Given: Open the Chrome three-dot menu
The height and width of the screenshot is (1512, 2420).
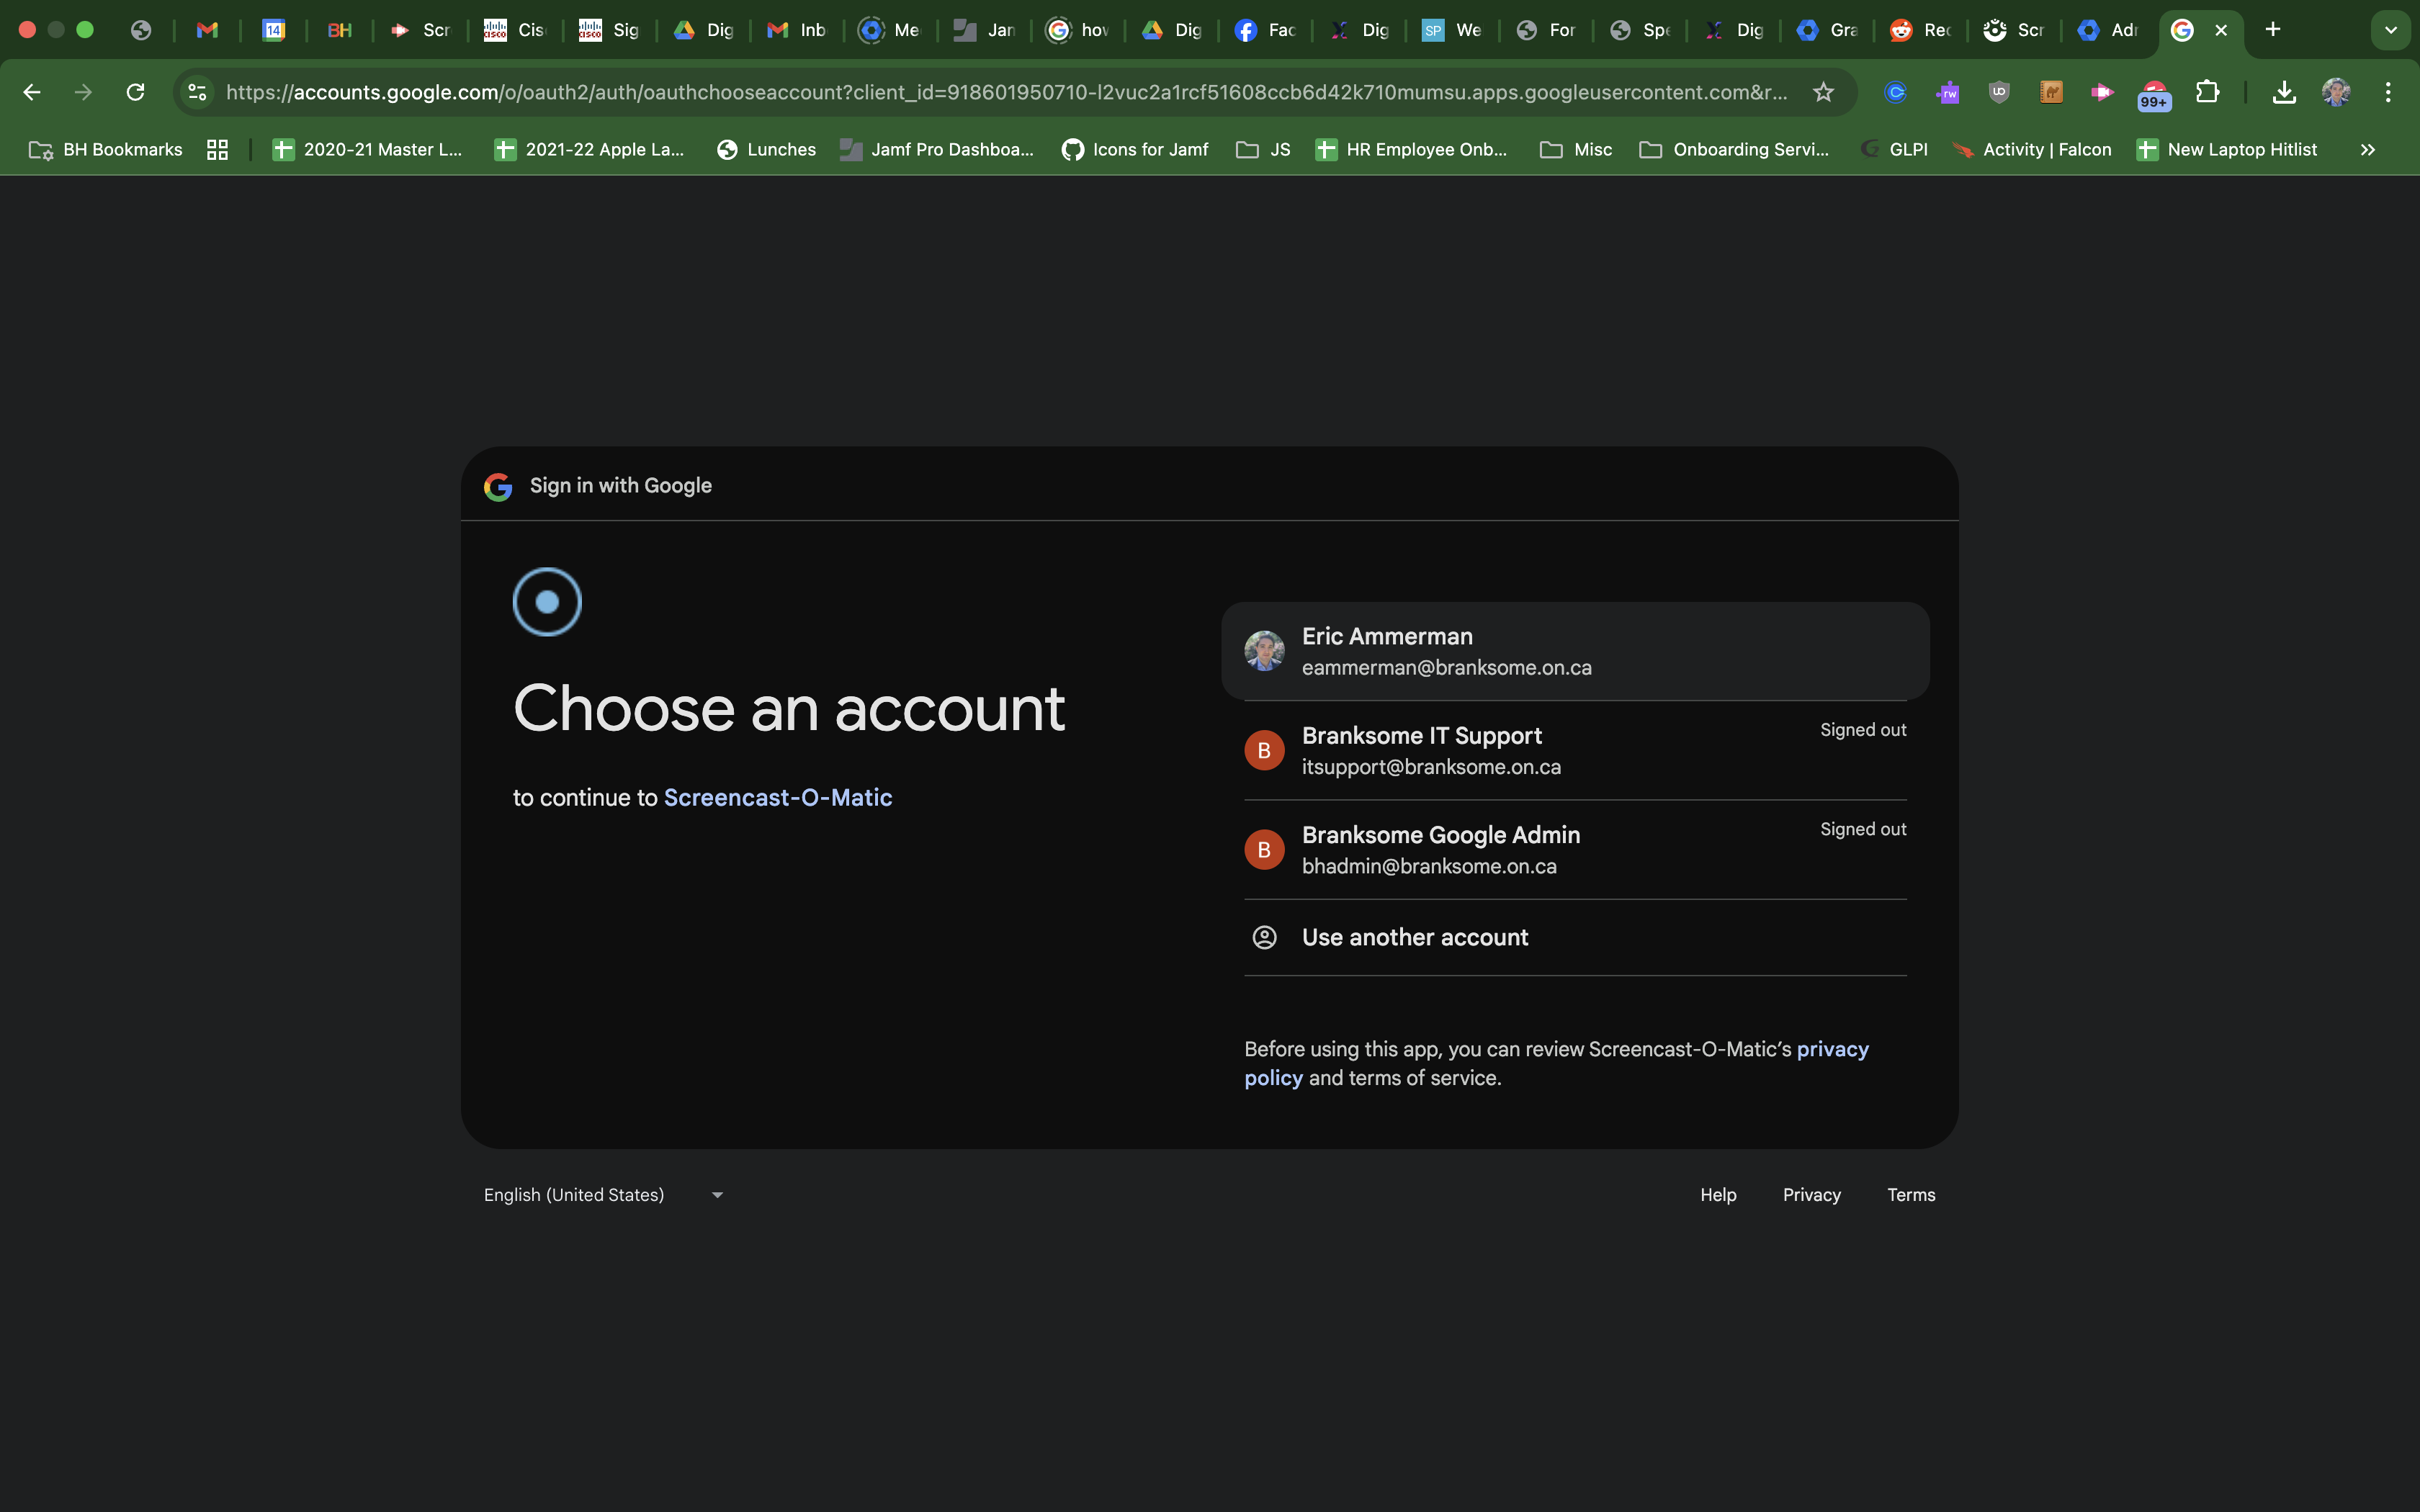Looking at the screenshot, I should point(2388,92).
